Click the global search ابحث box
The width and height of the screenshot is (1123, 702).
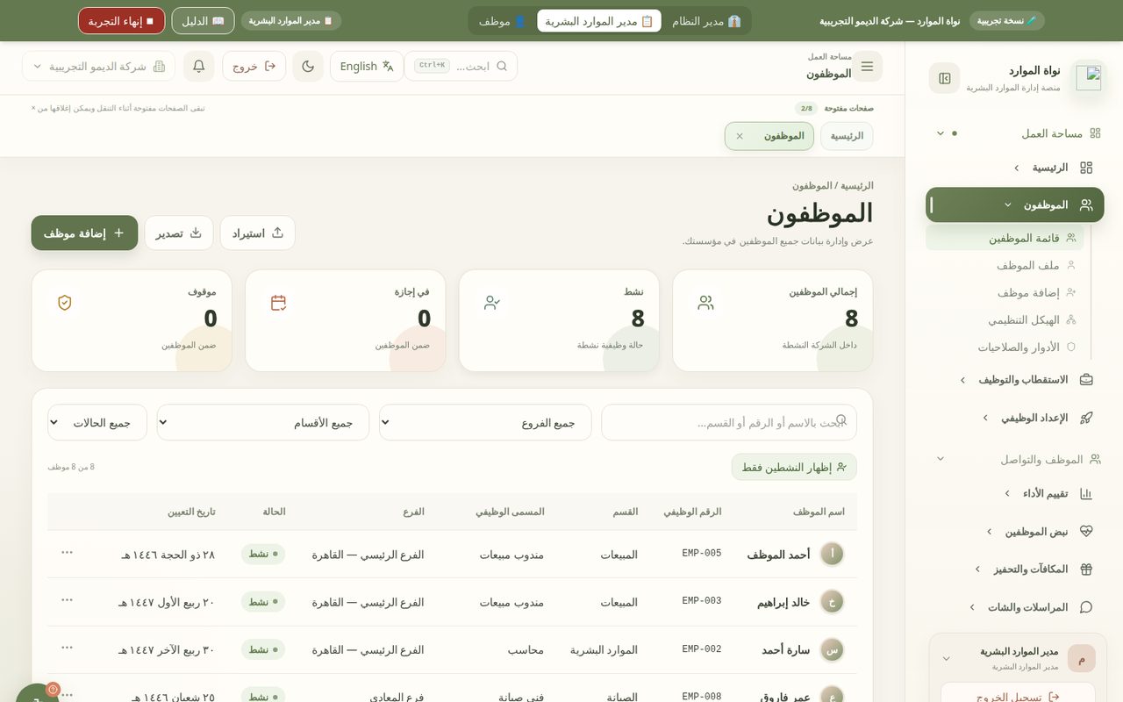pyautogui.click(x=461, y=66)
